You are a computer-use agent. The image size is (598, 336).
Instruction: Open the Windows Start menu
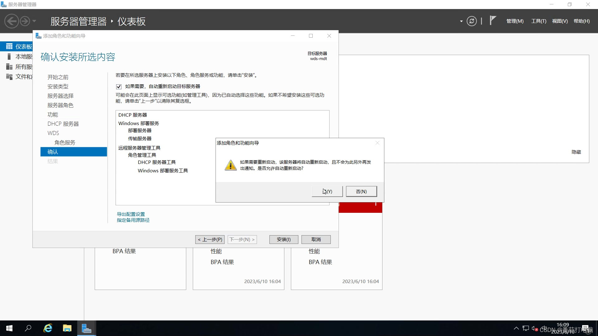[x=9, y=328]
